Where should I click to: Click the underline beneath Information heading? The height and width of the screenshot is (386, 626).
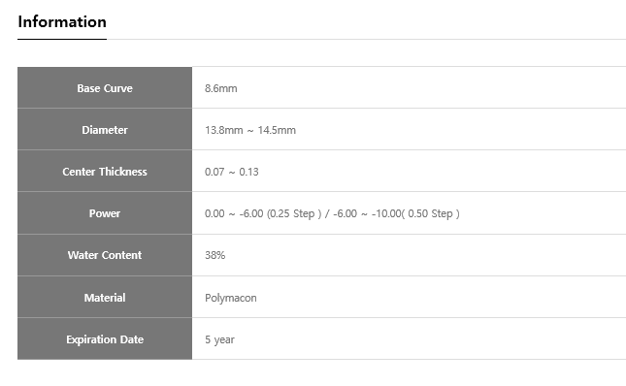pos(62,39)
